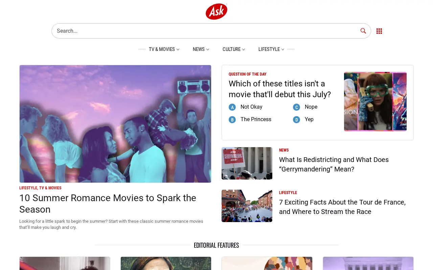Click the red NEWS category label
This screenshot has height=270, width=433.
[x=284, y=150]
